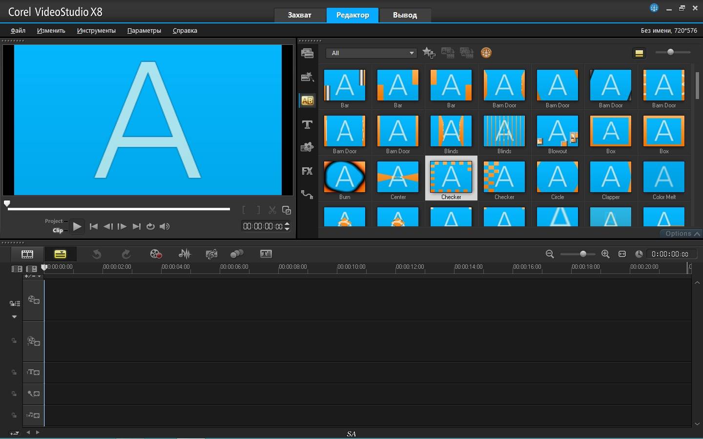
Task: Enlarge the preview window
Action: [287, 210]
